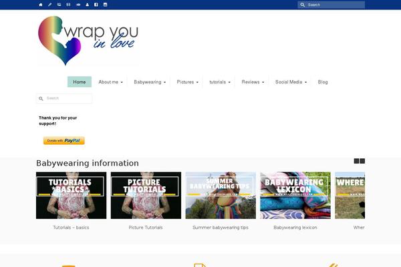
Task: Expand the Pictures dropdown arrow
Action: pos(197,82)
